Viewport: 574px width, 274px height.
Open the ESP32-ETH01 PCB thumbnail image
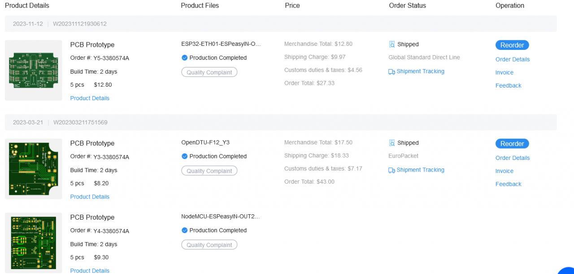34,70
